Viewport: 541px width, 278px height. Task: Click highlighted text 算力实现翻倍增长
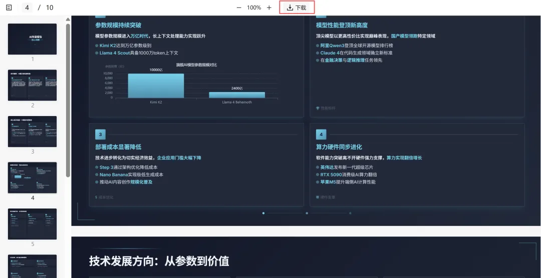tap(404, 158)
